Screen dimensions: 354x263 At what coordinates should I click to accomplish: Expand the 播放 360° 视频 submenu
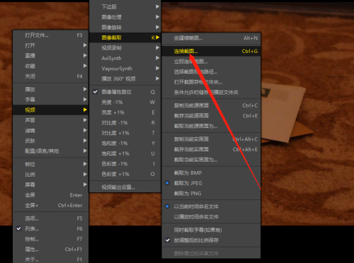point(125,78)
